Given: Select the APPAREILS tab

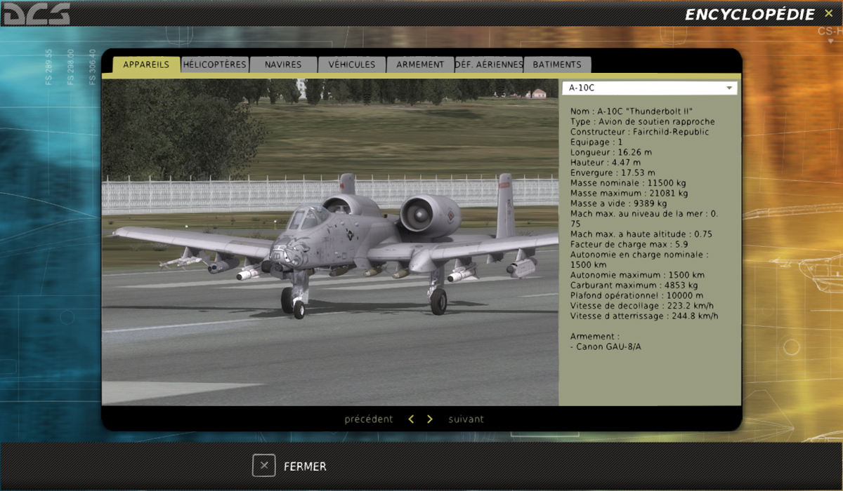Looking at the screenshot, I should click(x=146, y=65).
